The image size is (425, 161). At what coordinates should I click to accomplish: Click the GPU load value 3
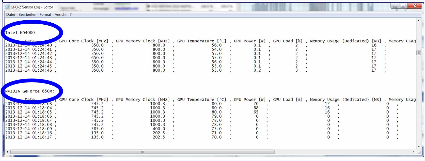tap(296, 70)
